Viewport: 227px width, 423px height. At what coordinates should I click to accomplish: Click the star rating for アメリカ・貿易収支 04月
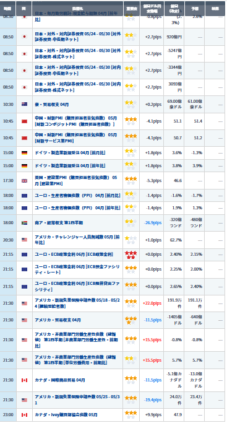[131, 320]
